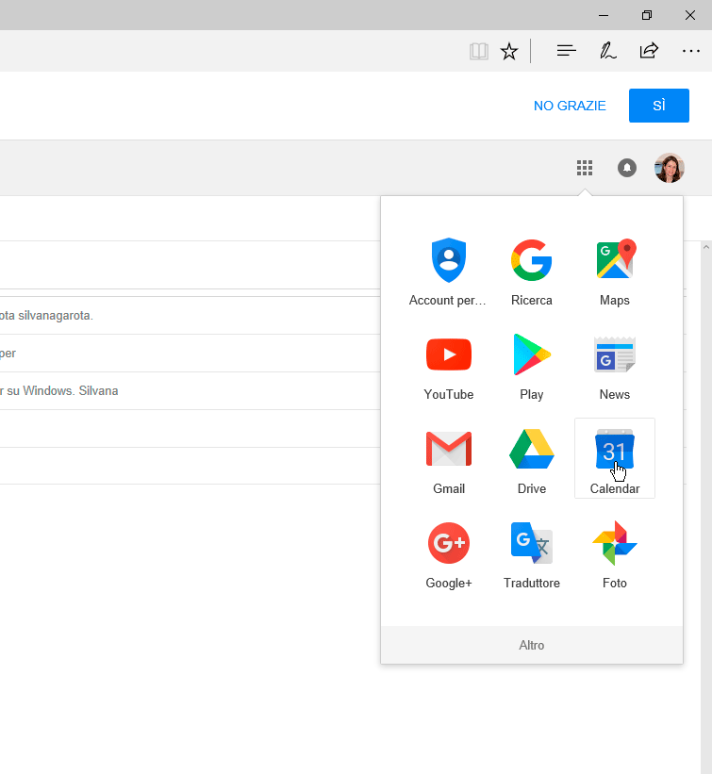Screen dimensions: 712x774
Task: Open Google Maps from apps grid
Action: (614, 272)
